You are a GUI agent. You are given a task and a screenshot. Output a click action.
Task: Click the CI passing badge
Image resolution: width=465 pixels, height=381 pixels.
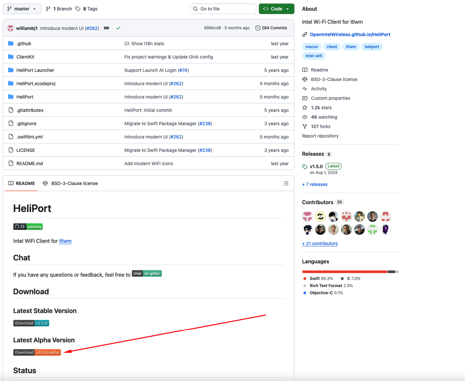[28, 227]
